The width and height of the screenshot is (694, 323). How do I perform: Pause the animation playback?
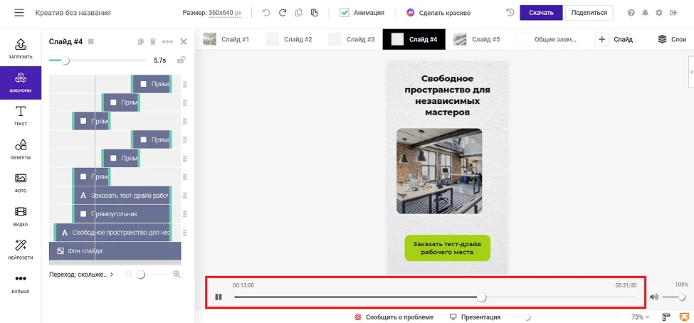pyautogui.click(x=219, y=297)
